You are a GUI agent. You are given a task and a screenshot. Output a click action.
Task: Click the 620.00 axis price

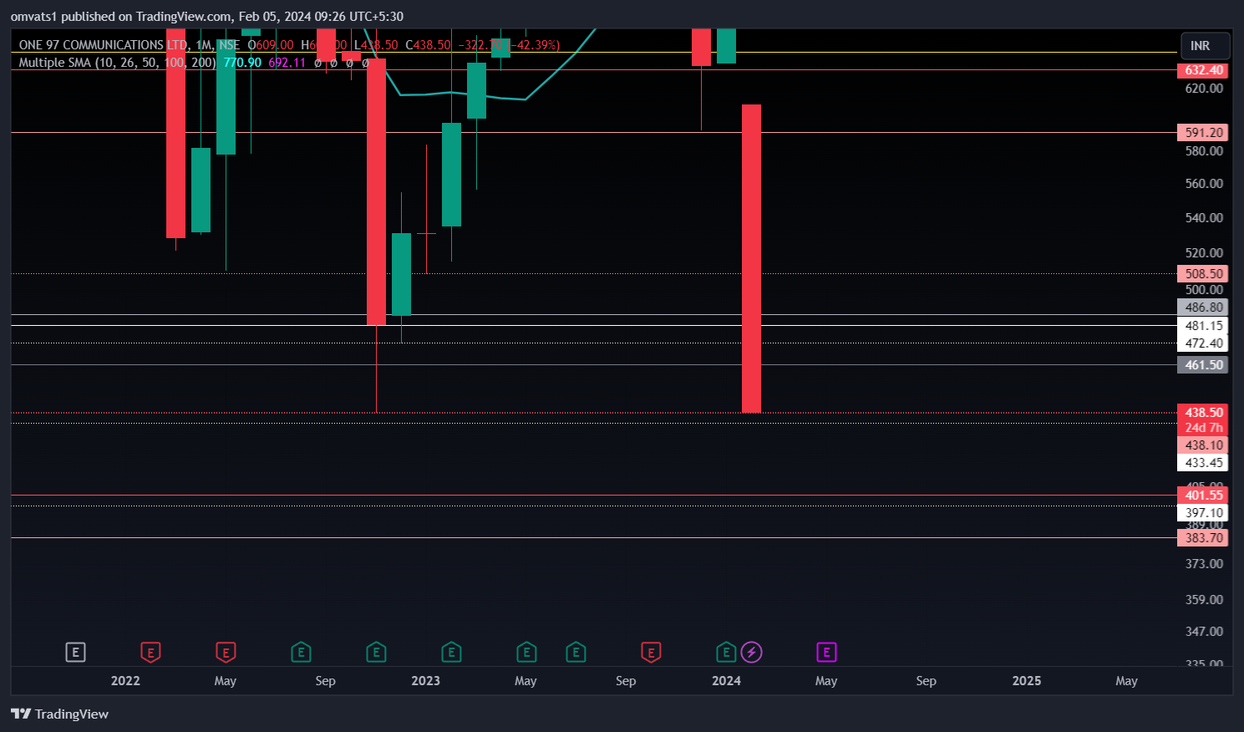click(1204, 89)
